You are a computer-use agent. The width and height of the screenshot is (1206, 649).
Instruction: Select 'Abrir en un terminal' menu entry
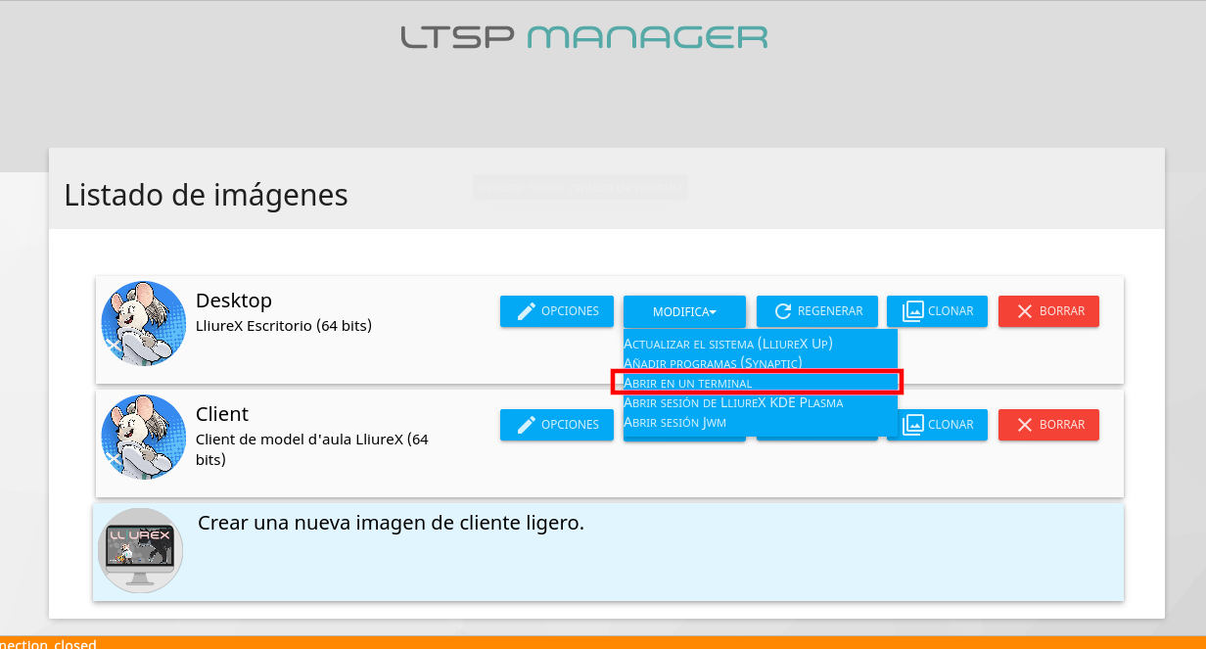tap(687, 383)
